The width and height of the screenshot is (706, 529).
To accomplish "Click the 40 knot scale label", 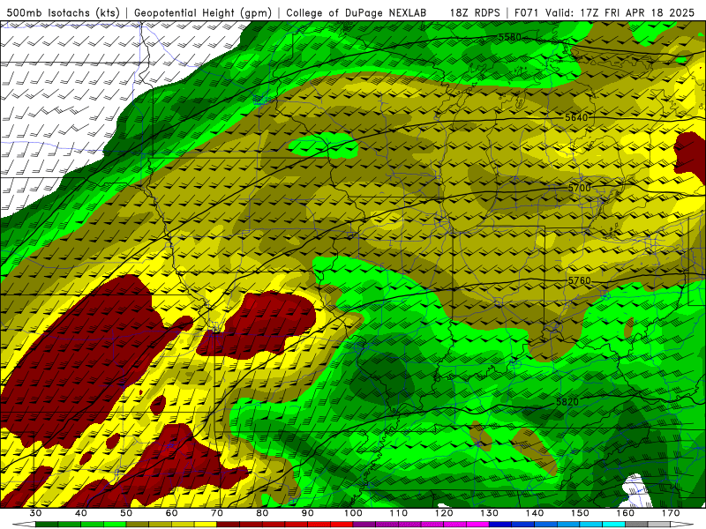I will coord(80,513).
